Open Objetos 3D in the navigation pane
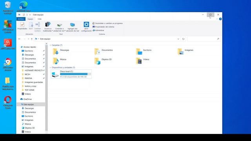This screenshot has height=141, width=251. point(29,128)
